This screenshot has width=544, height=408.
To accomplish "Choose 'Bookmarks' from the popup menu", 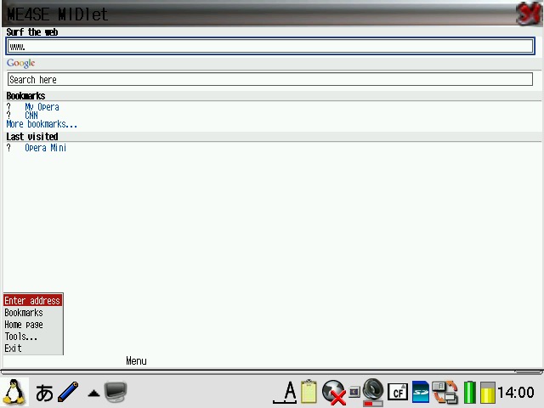I will [24, 313].
